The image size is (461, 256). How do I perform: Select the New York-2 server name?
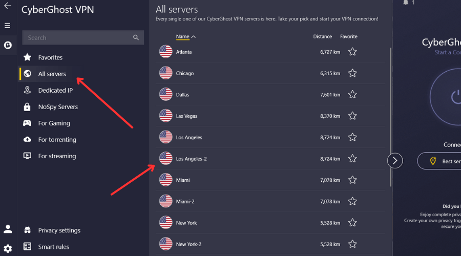[x=188, y=244]
